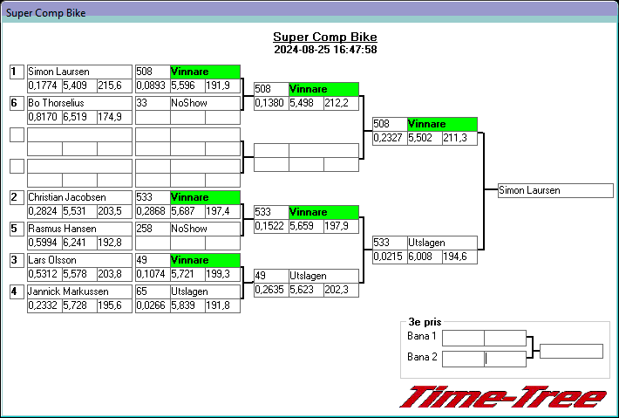The image size is (619, 418).
Task: Click the 5,687 time cell
Action: tap(188, 211)
